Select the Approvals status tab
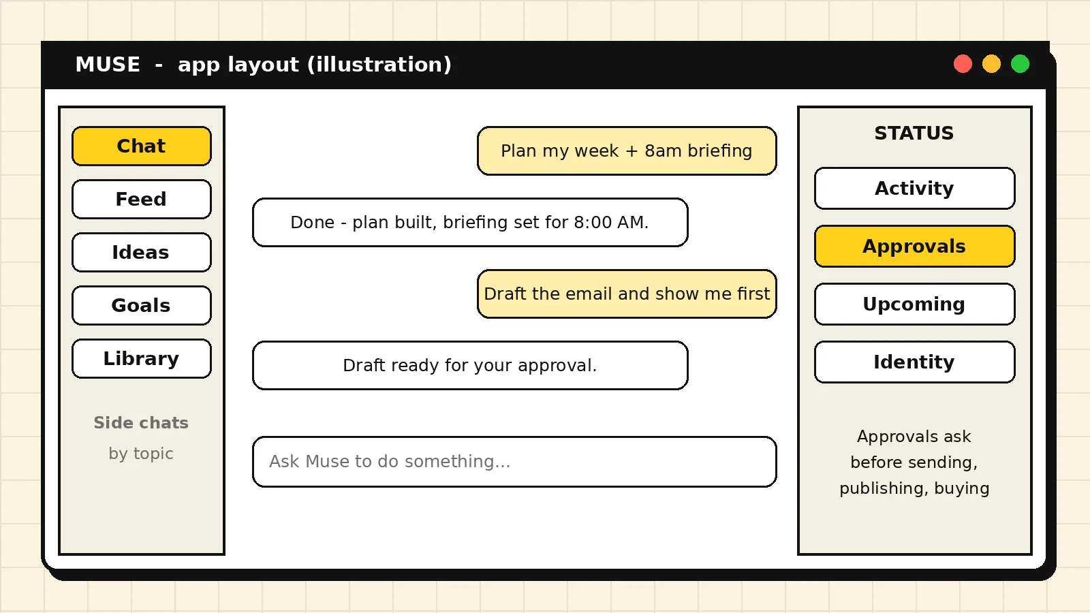Image resolution: width=1090 pixels, height=613 pixels. coord(915,246)
